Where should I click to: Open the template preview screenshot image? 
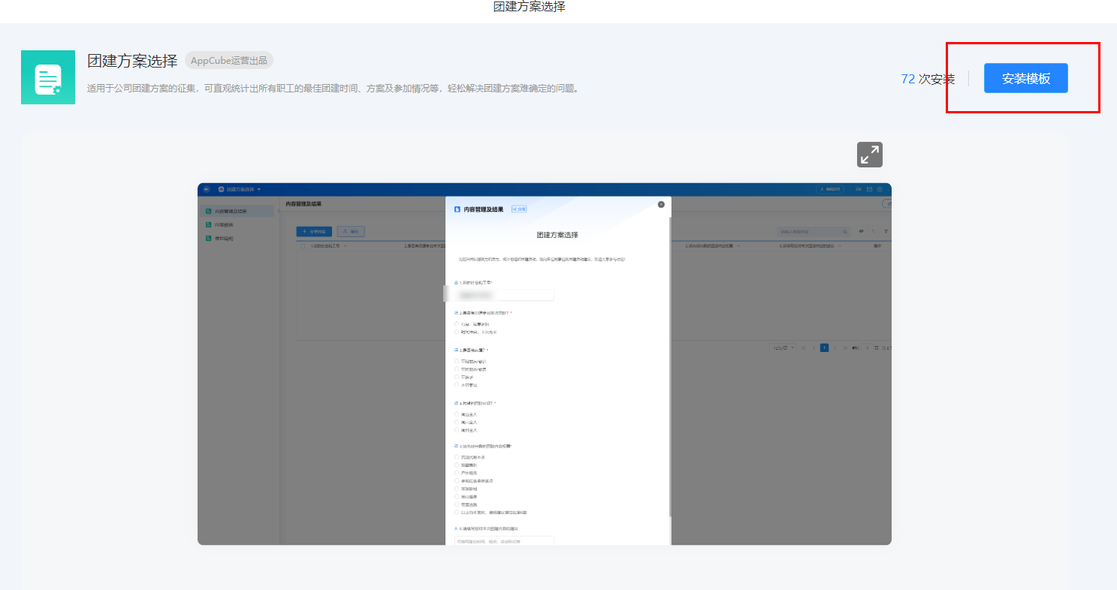pyautogui.click(x=545, y=364)
